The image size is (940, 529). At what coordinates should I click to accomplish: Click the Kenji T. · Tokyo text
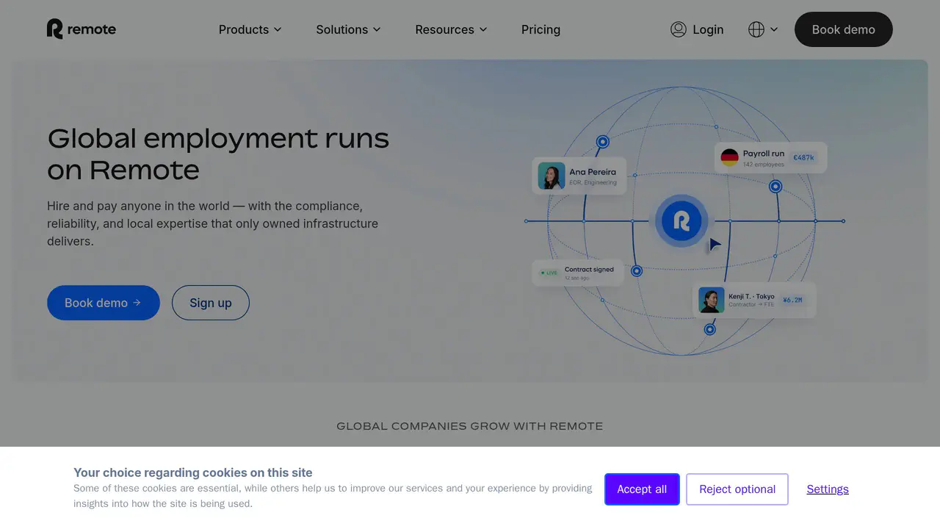751,296
